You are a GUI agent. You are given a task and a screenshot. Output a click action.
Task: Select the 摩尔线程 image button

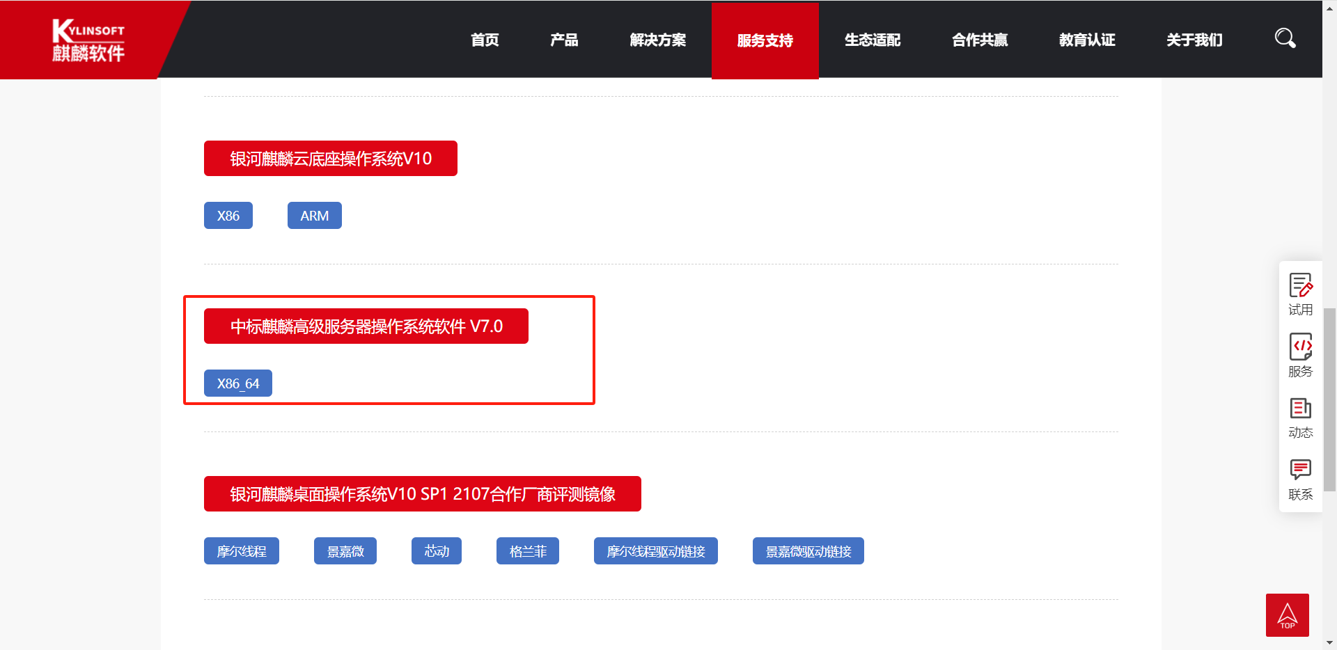242,551
